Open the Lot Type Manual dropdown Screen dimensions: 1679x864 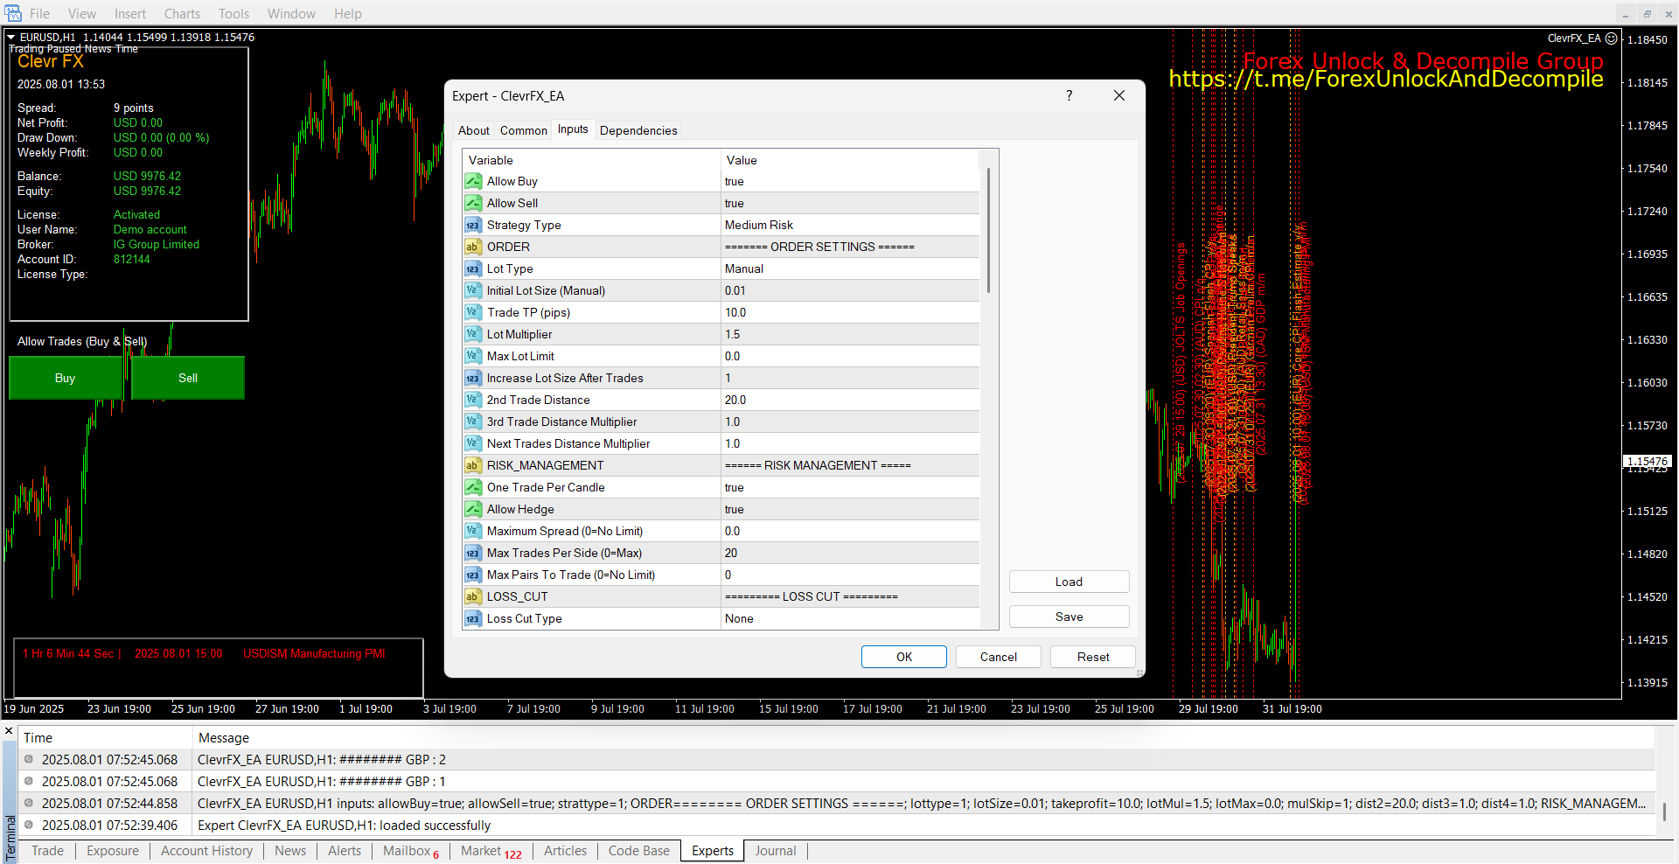pyautogui.click(x=744, y=268)
